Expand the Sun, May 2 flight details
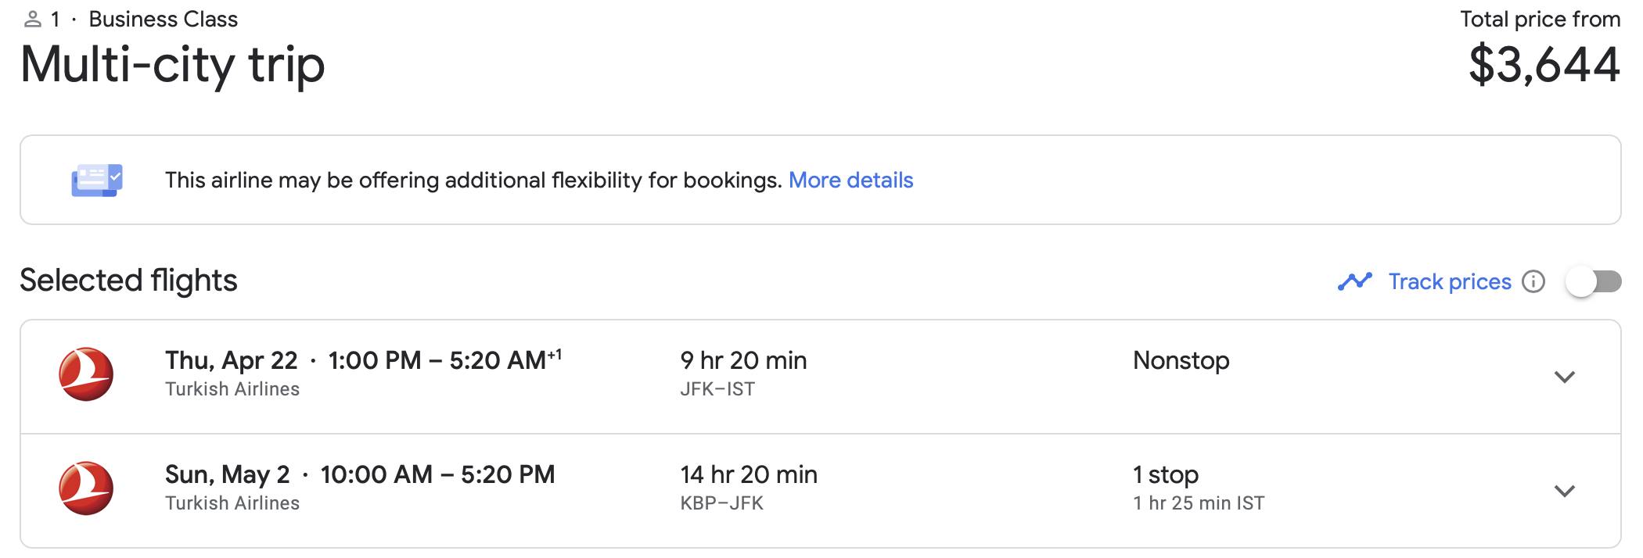 tap(1565, 491)
